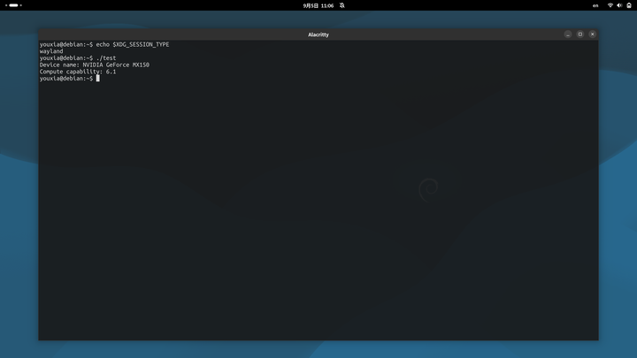Image resolution: width=637 pixels, height=358 pixels.
Task: Minimize the Alacritty window
Action: tap(568, 34)
